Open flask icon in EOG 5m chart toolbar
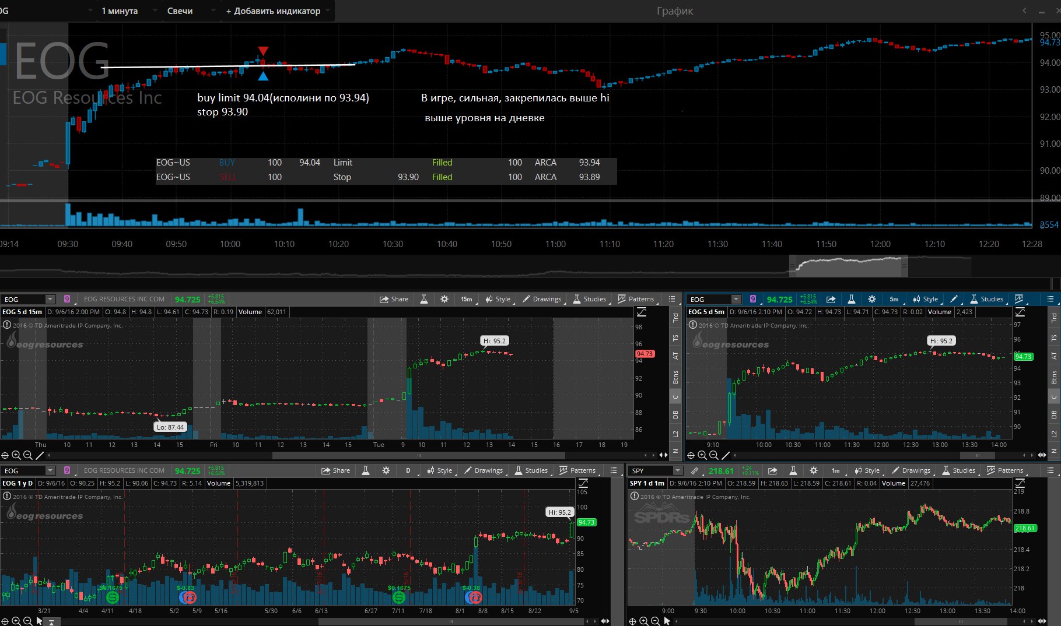Screen dimensions: 1061x626 tap(851, 299)
